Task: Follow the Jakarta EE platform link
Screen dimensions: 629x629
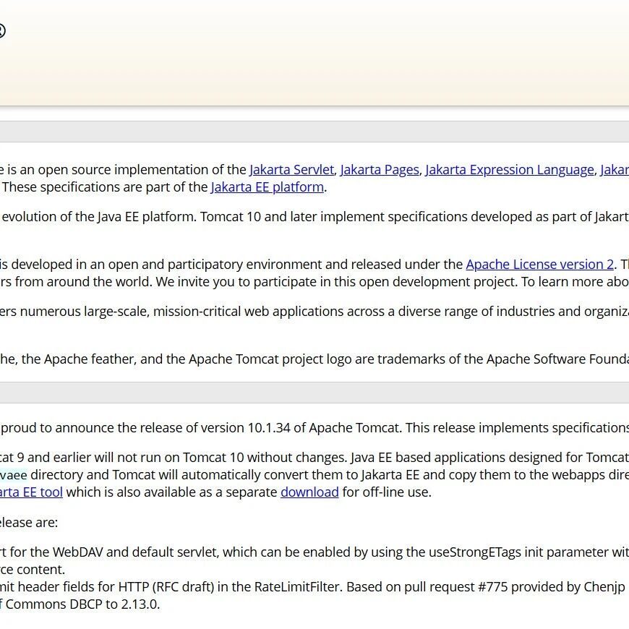Action: click(x=268, y=187)
